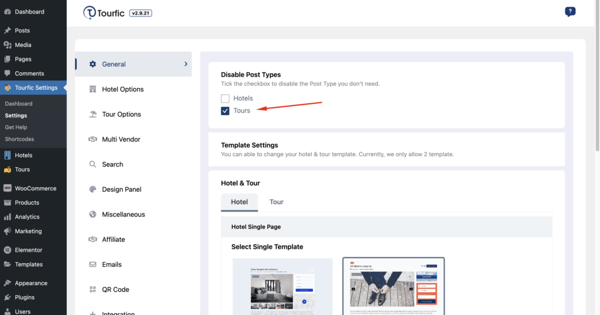Screen dimensions: 600x315
Task: Click the Multi Vendor handshake icon
Action: coord(93,139)
